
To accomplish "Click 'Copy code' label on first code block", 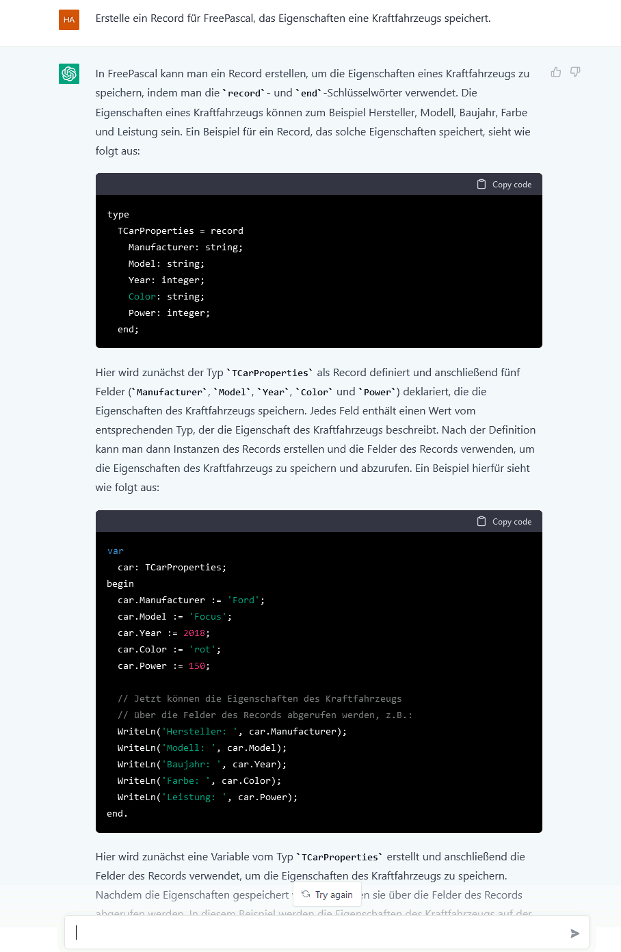I will click(x=512, y=185).
